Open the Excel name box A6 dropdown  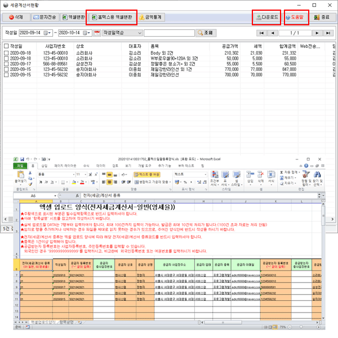click(x=55, y=195)
